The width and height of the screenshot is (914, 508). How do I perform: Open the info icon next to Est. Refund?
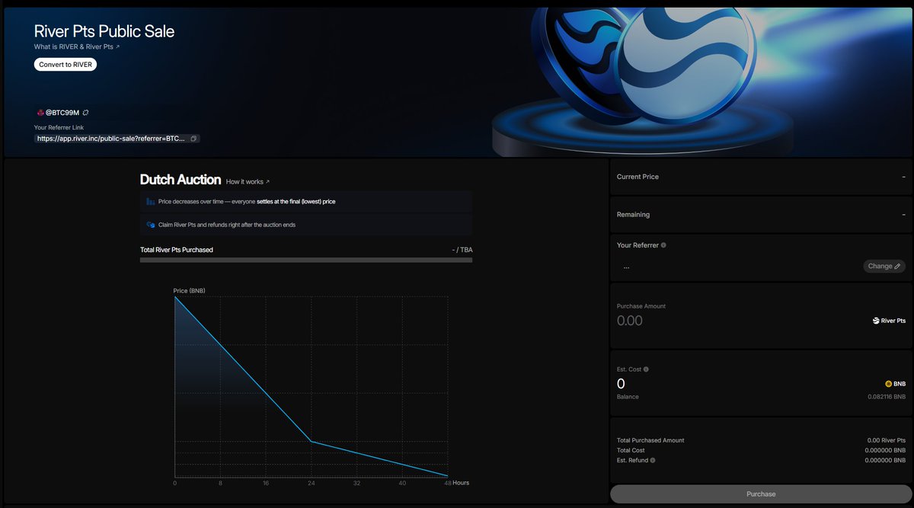tap(653, 460)
